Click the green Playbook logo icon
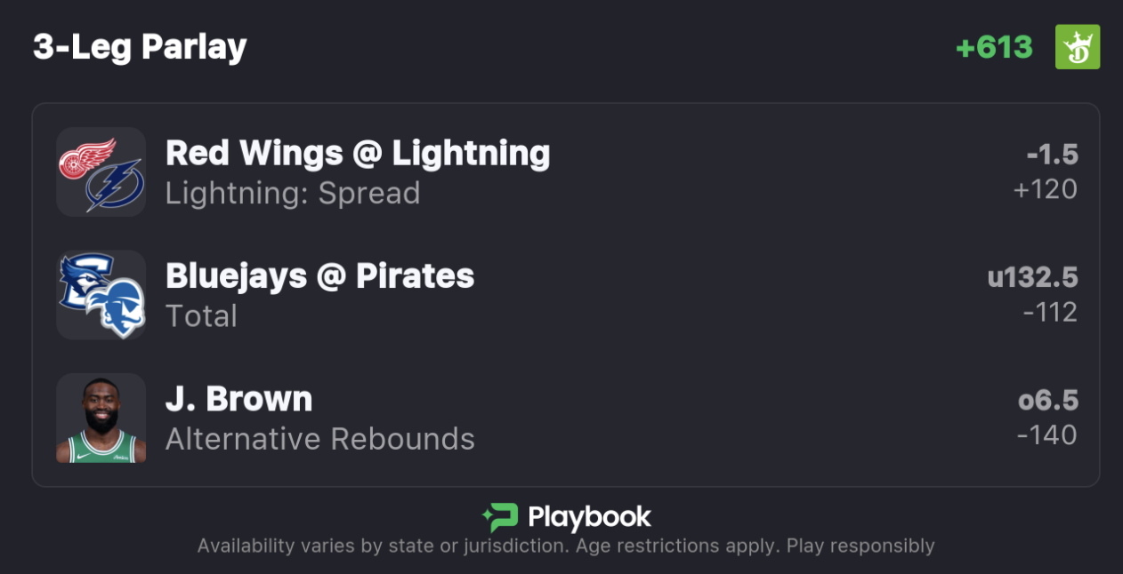Viewport: 1123px width, 574px height. pos(499,517)
